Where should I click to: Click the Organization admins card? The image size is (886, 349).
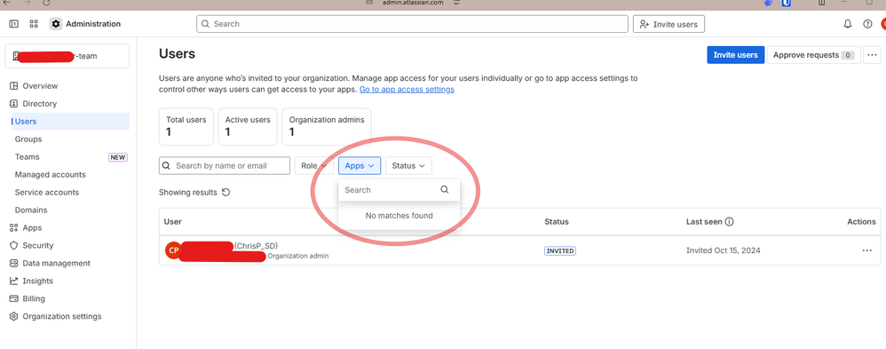point(327,127)
